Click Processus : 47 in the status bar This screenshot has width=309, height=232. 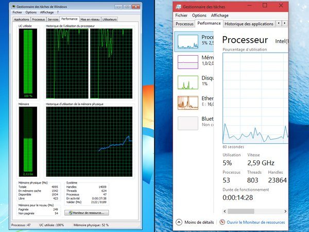point(21,225)
